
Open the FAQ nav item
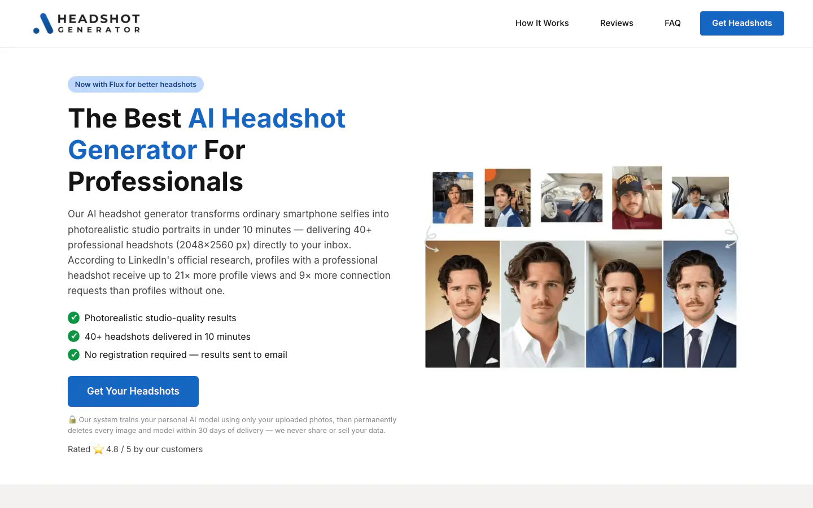coord(672,23)
